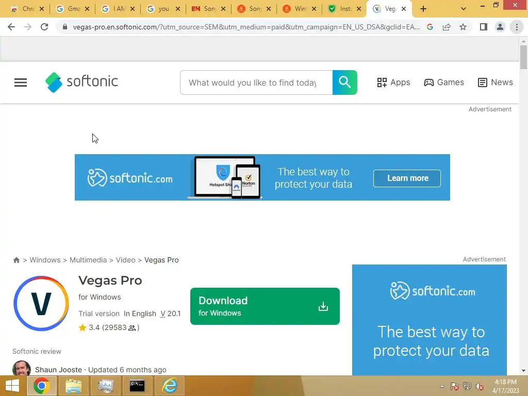The height and width of the screenshot is (396, 528).
Task: Open the Chrome profile icon
Action: tap(500, 27)
